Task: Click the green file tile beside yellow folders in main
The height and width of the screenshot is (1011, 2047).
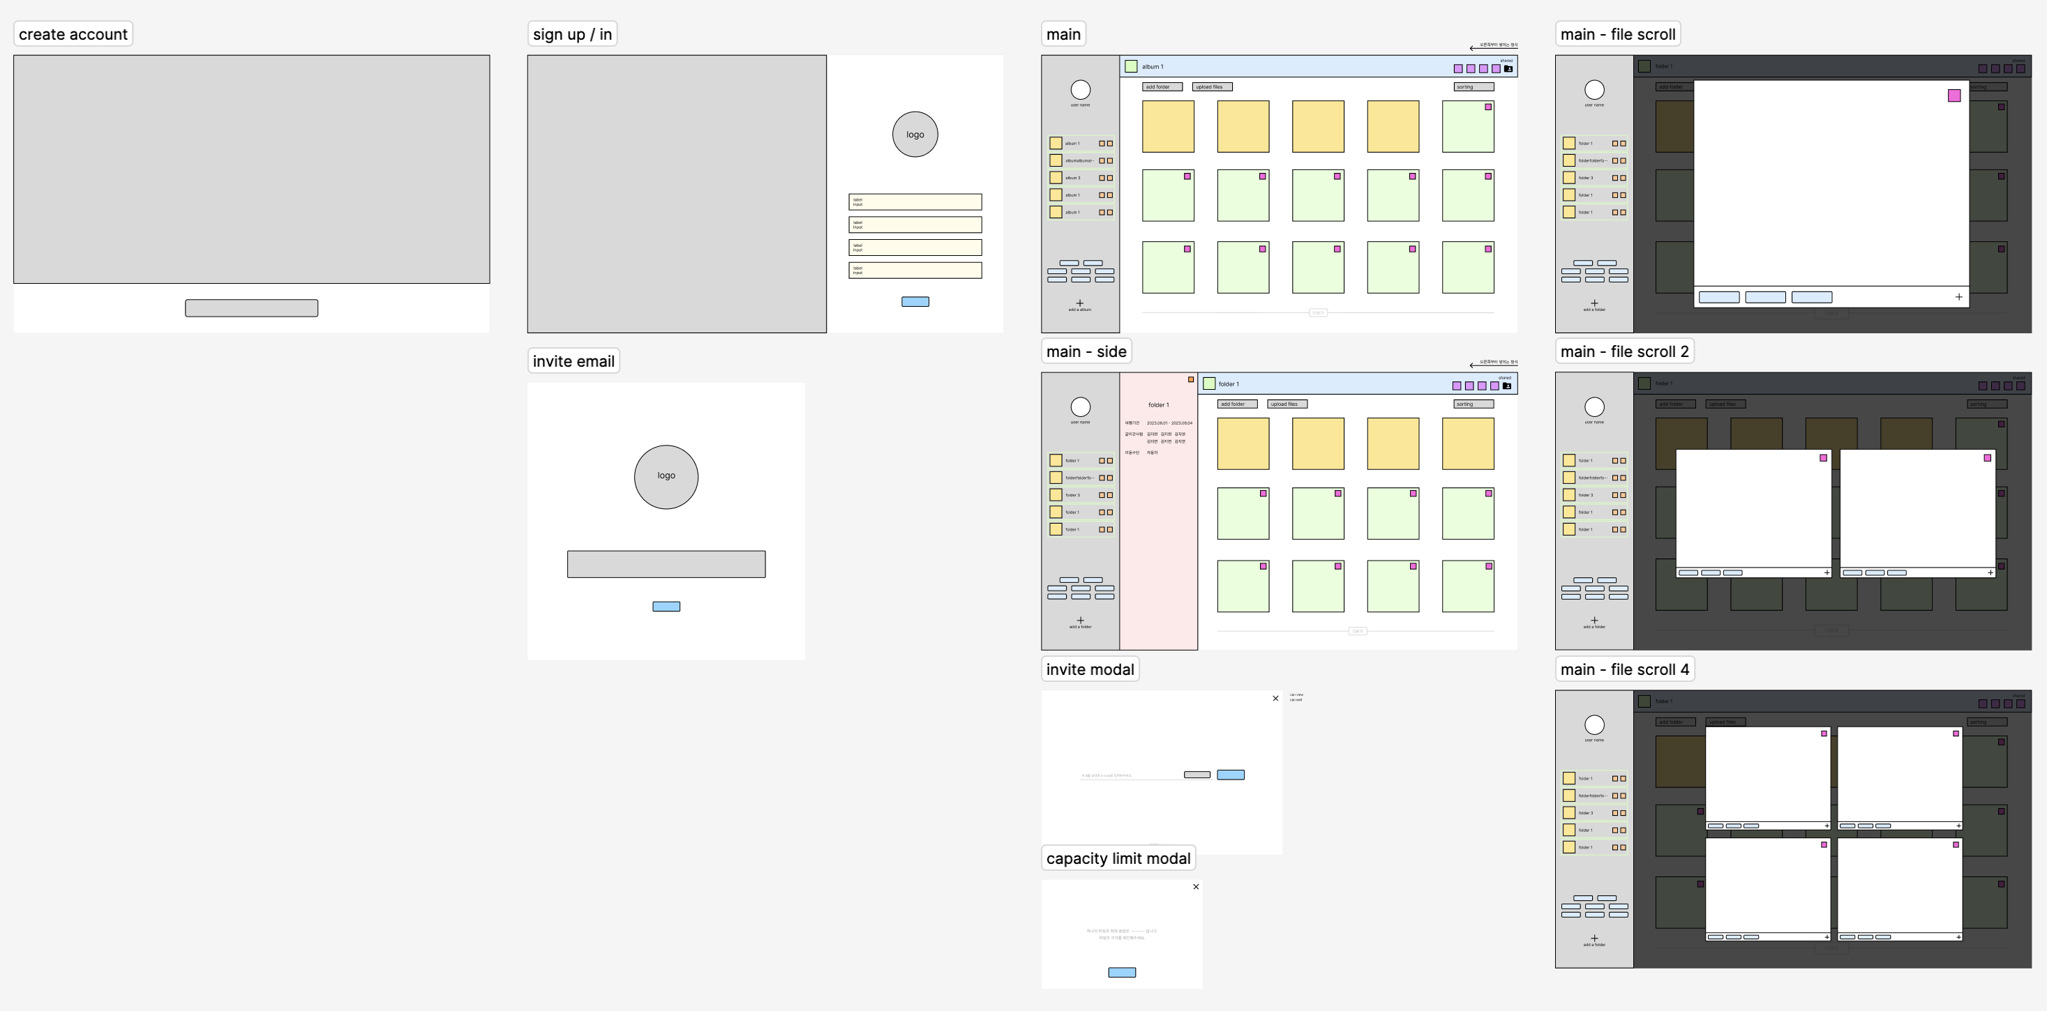Action: click(x=1468, y=126)
